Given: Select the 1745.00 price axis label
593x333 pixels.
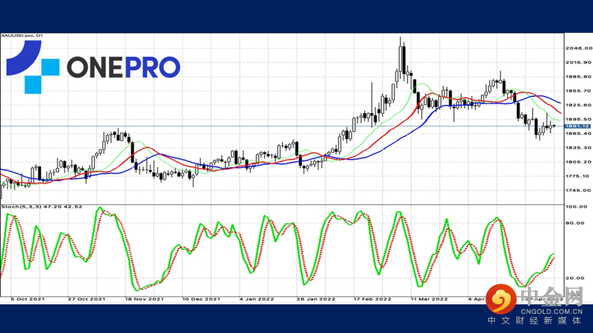Looking at the screenshot, I should 579,190.
